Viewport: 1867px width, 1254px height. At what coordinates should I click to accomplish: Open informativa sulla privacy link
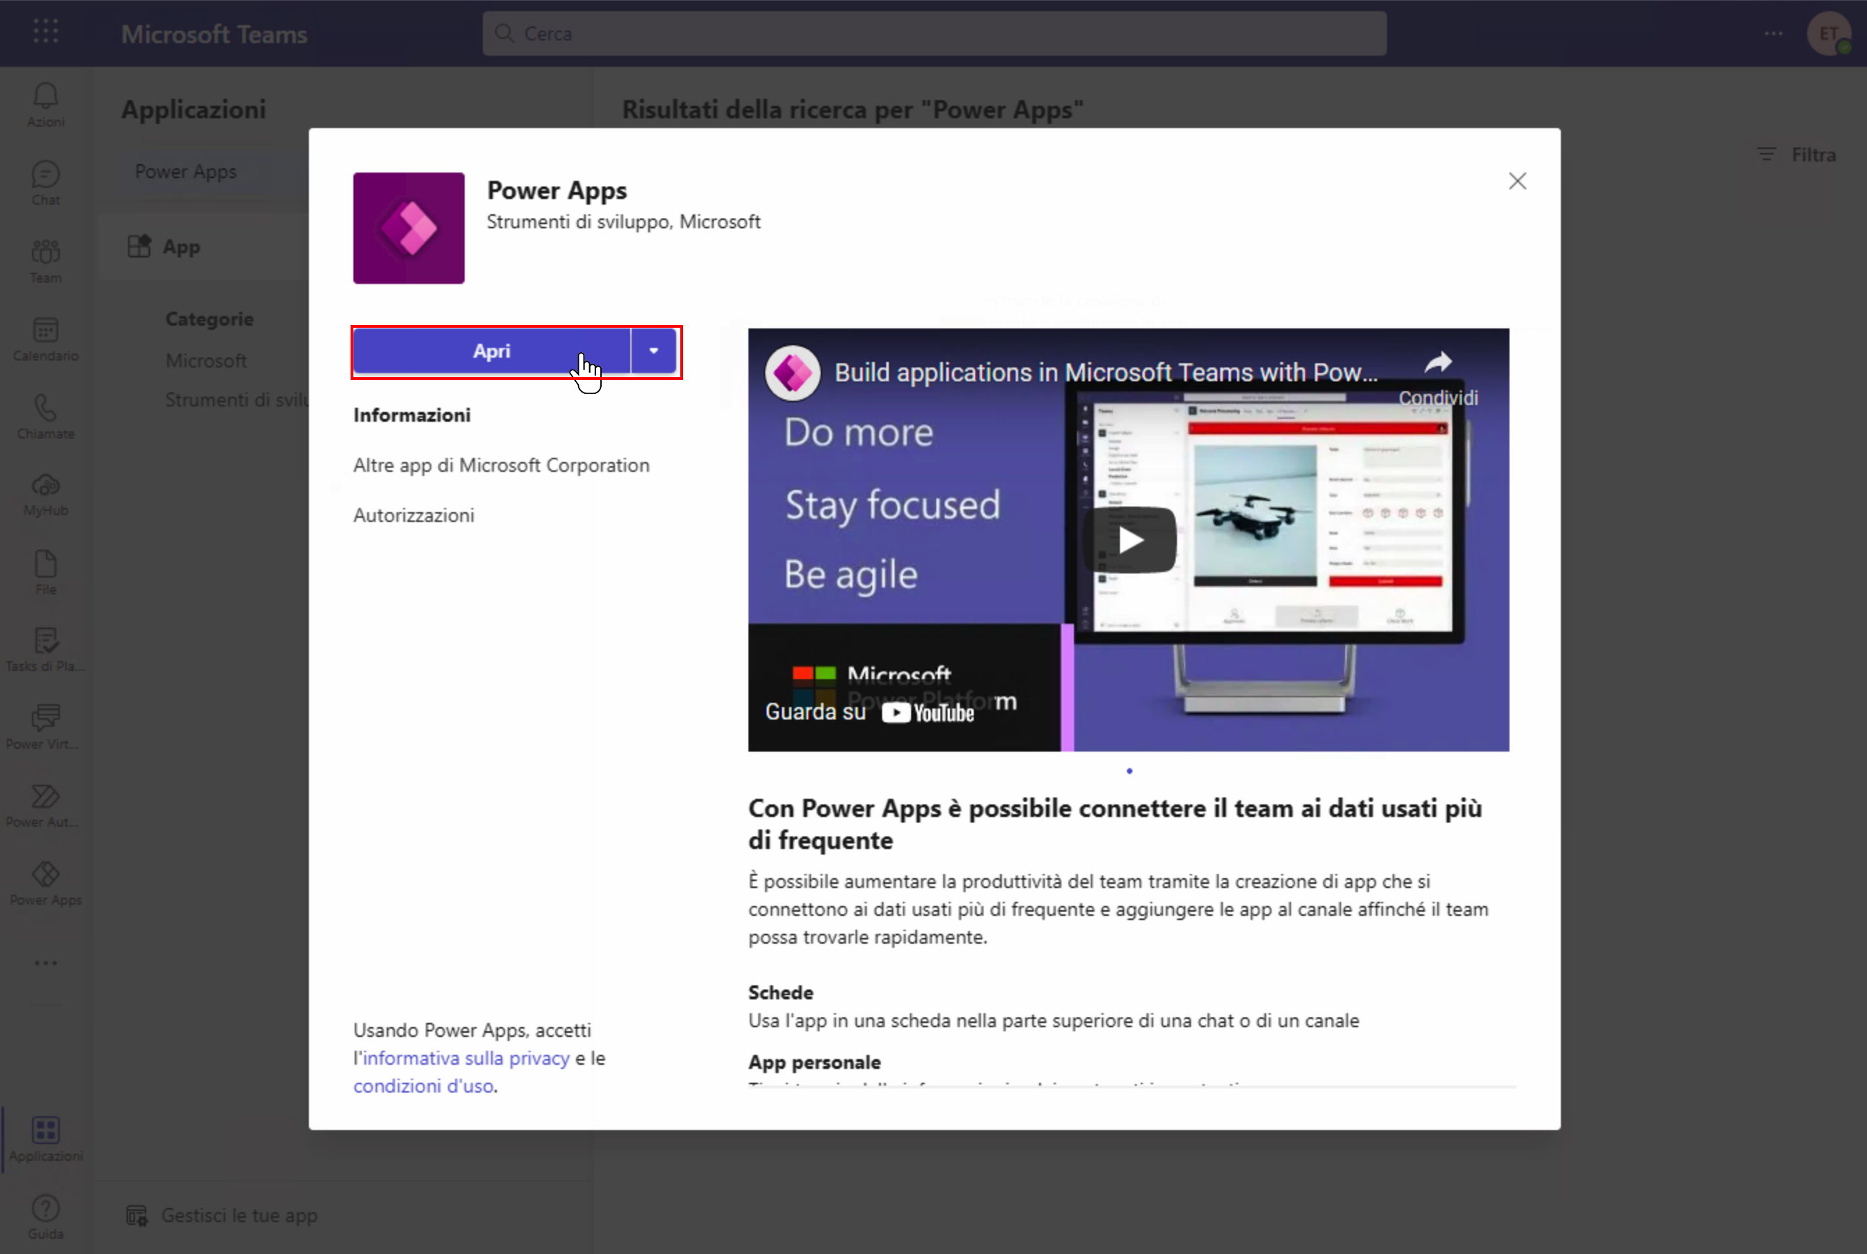[466, 1058]
